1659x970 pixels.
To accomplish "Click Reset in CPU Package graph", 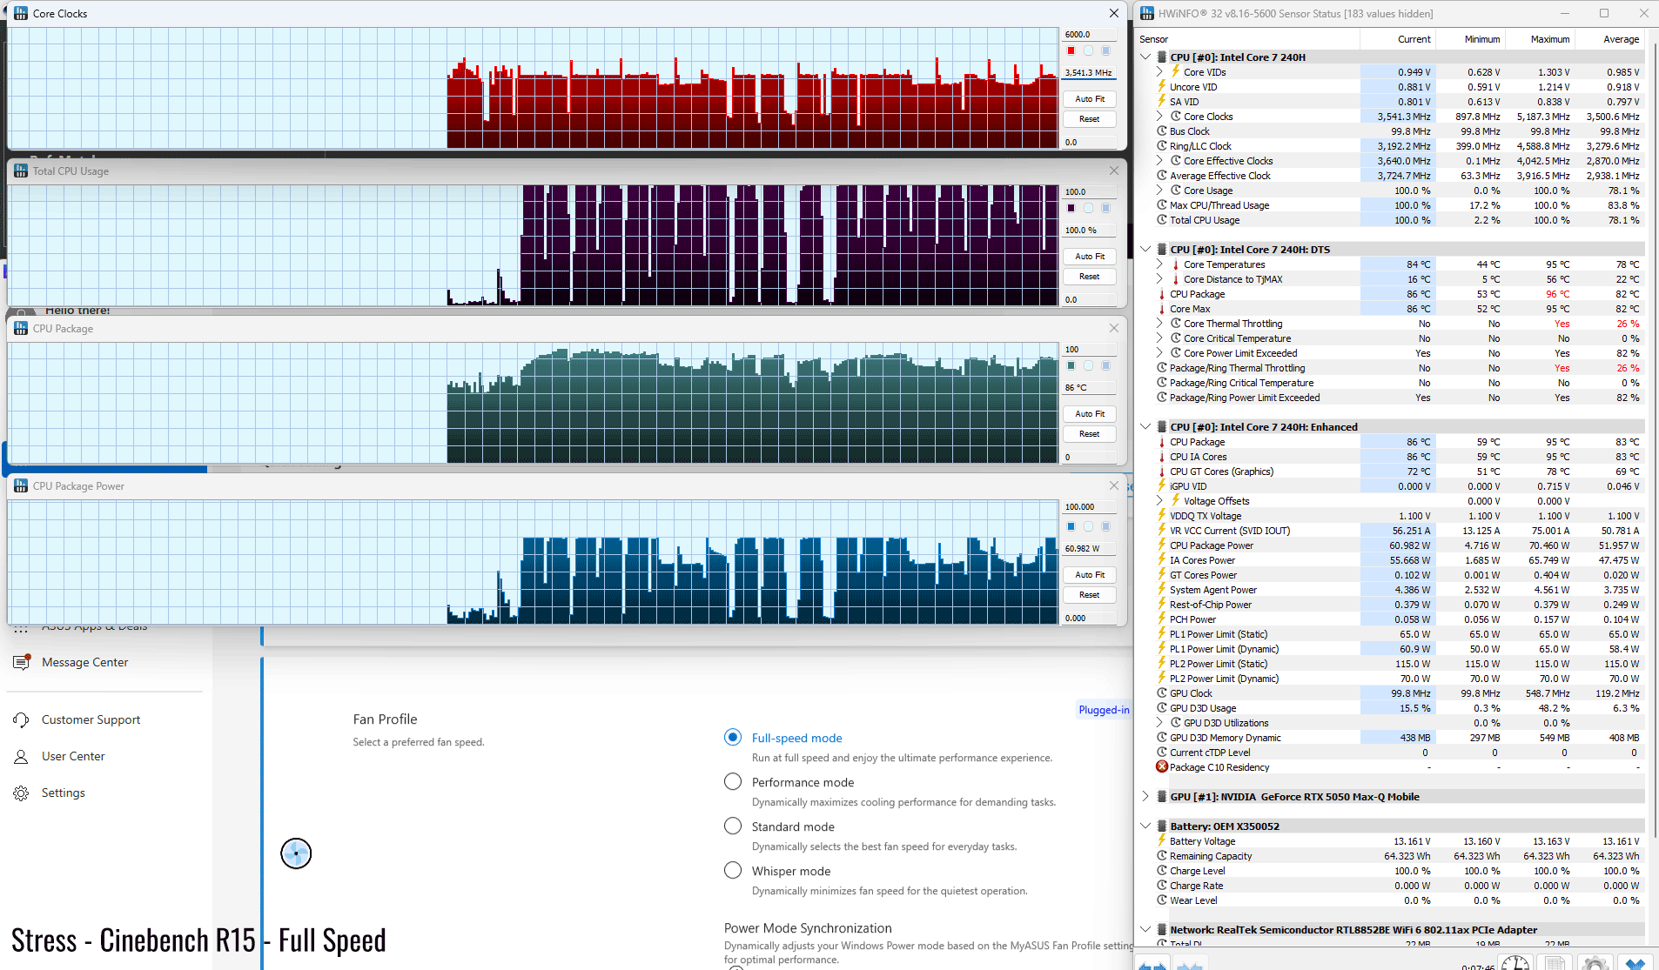I will (x=1090, y=434).
